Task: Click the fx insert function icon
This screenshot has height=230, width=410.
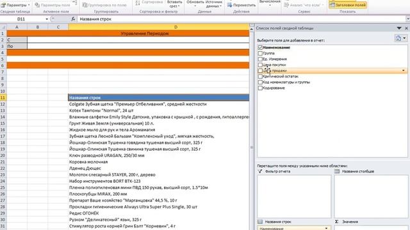Action: coord(73,19)
